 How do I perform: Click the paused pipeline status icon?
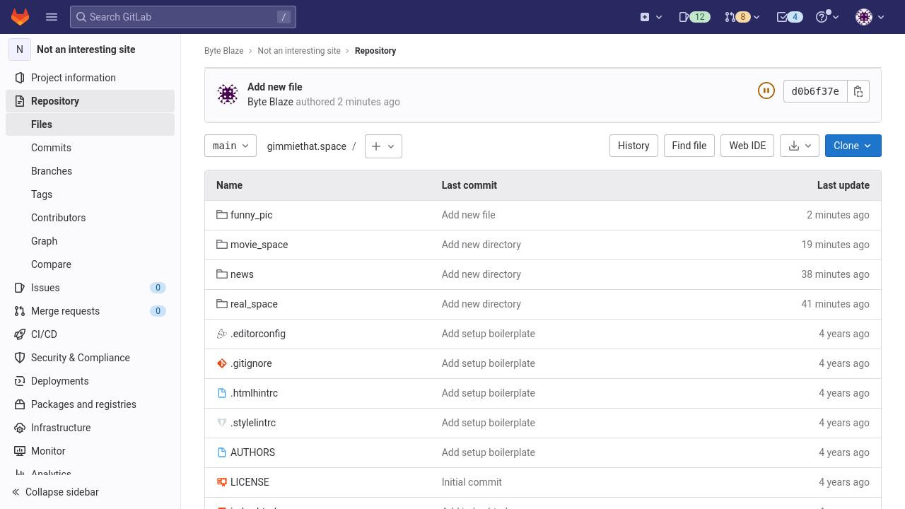766,90
